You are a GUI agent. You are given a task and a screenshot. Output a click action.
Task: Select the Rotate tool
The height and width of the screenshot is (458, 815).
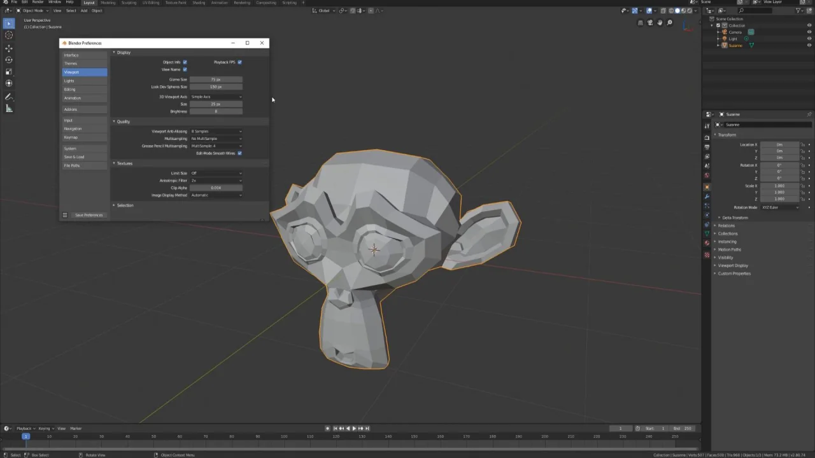pos(9,60)
